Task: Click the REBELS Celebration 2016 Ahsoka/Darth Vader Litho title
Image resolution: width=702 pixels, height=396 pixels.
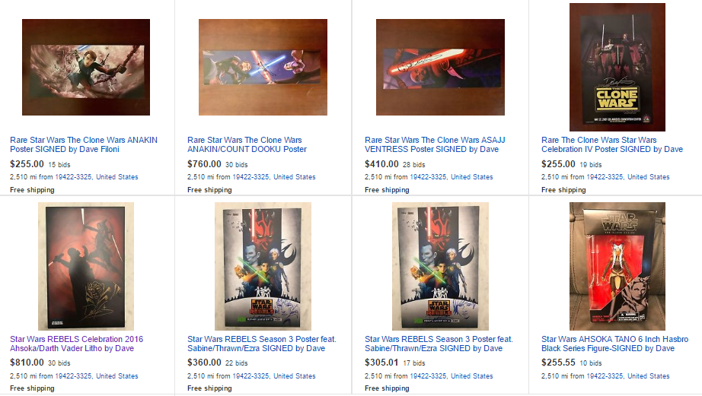Action: [x=77, y=344]
